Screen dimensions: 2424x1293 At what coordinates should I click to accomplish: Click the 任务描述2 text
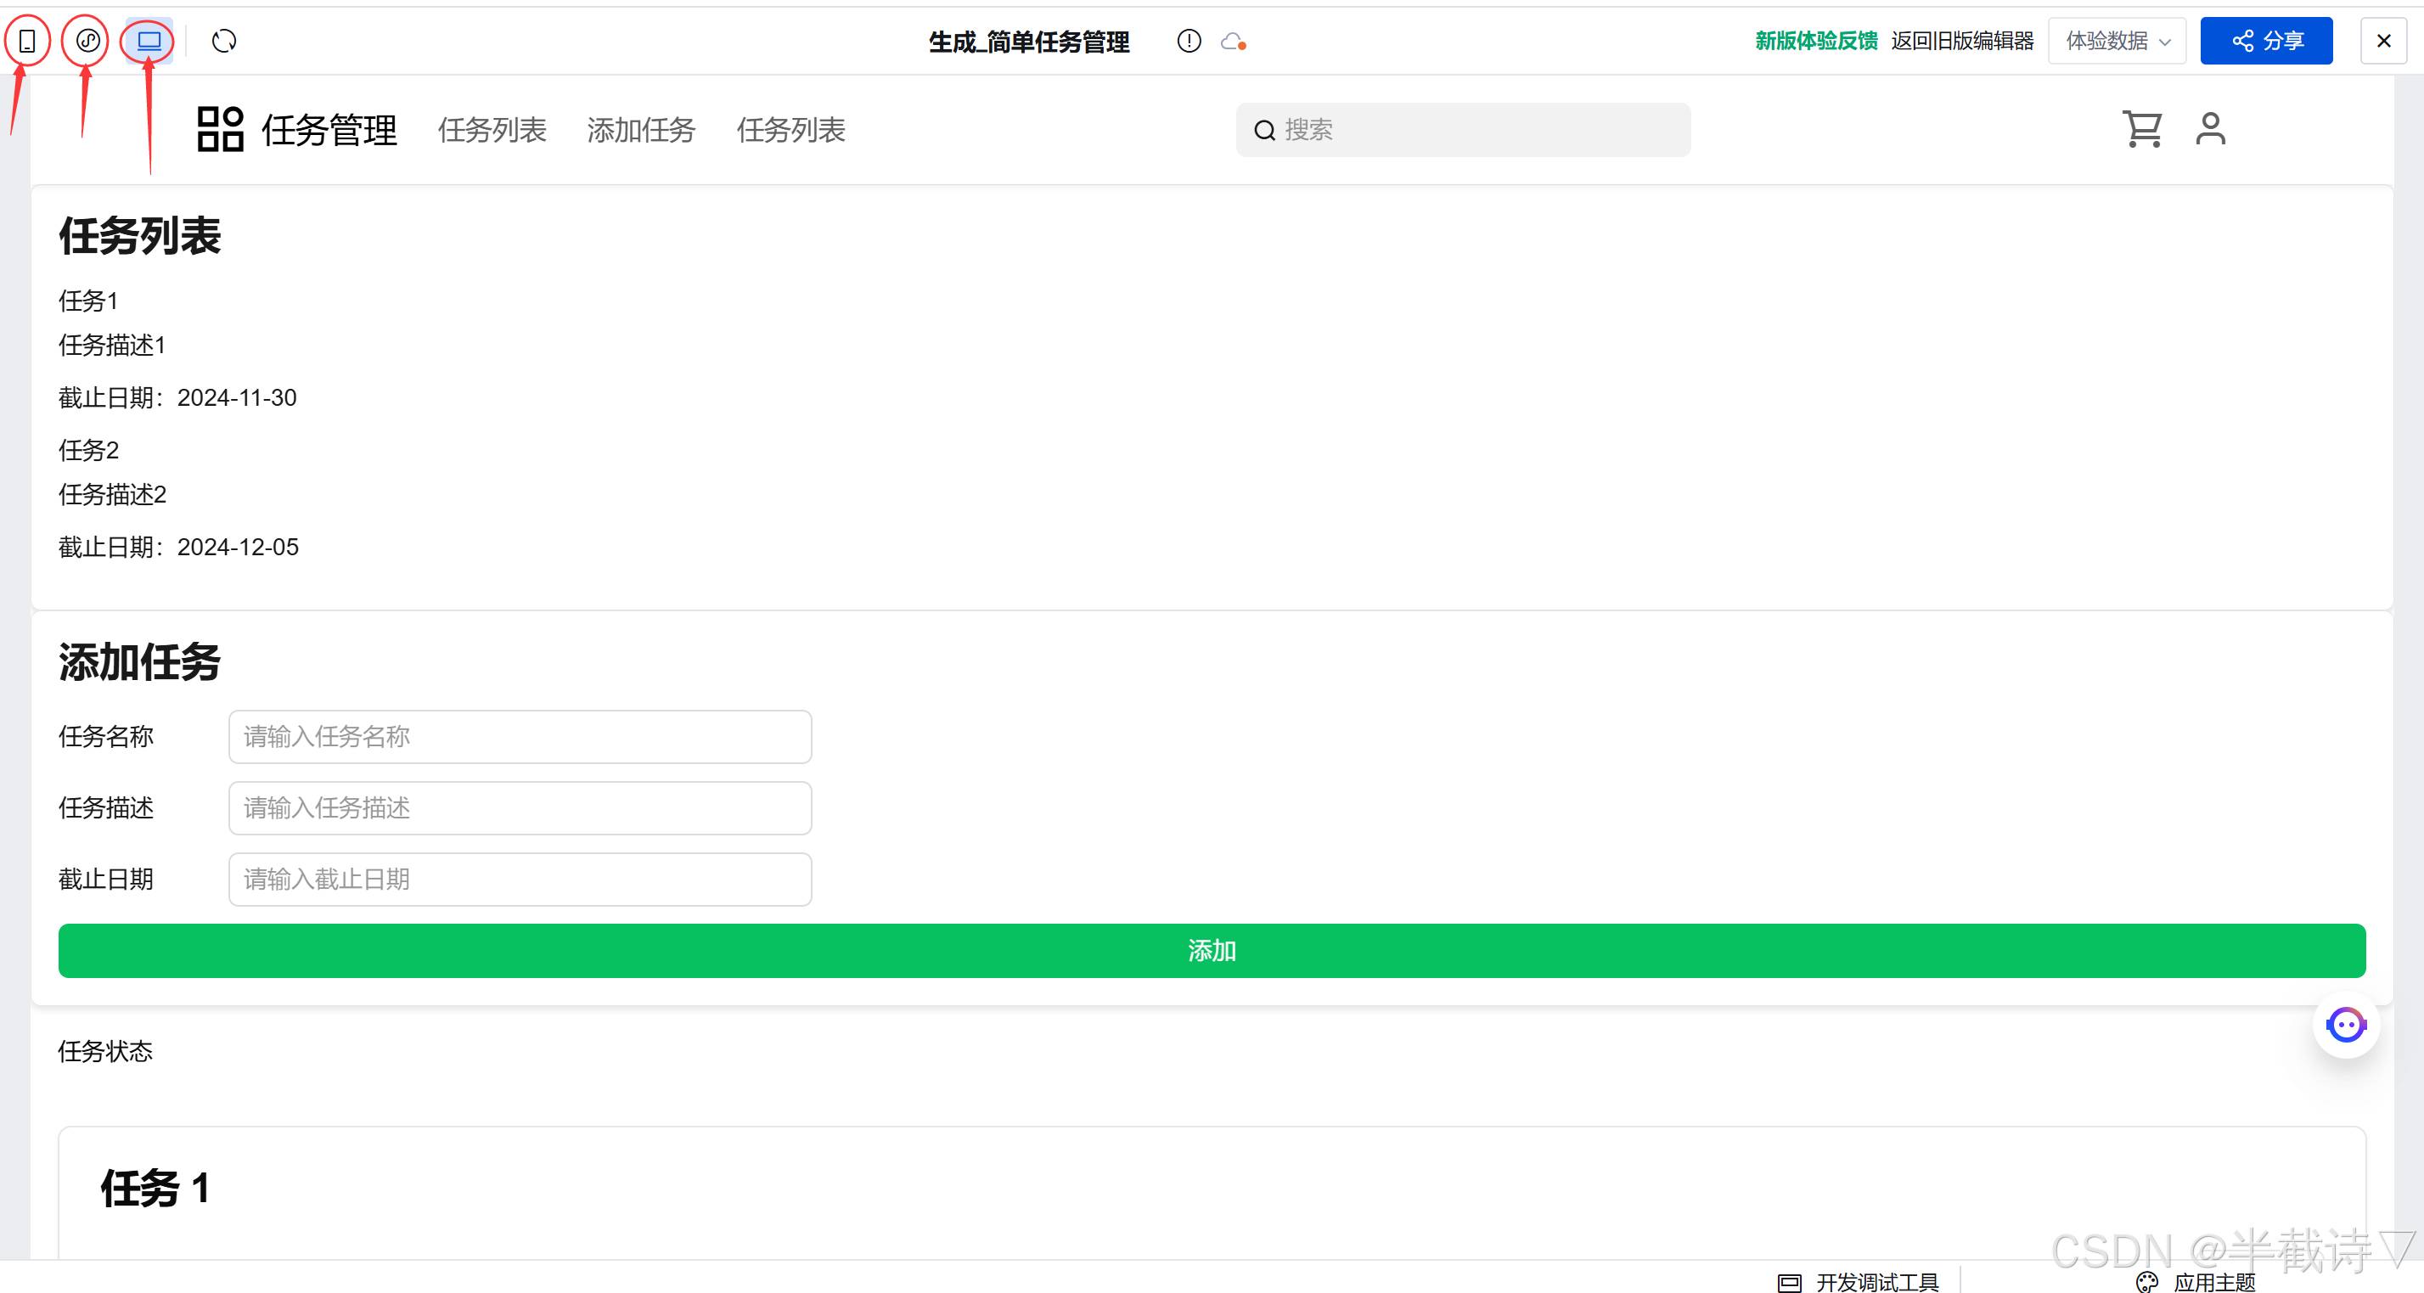pyautogui.click(x=112, y=495)
